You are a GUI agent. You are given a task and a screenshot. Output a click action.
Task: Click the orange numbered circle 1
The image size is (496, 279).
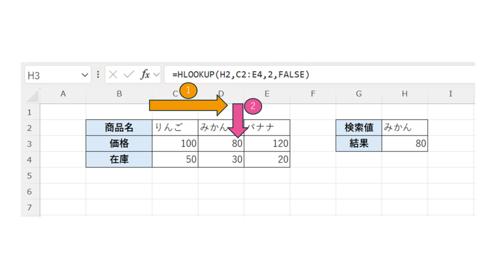tap(188, 91)
